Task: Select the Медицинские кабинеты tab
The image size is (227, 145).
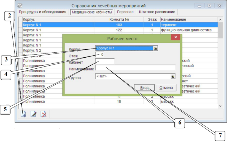Action: [x=92, y=12]
